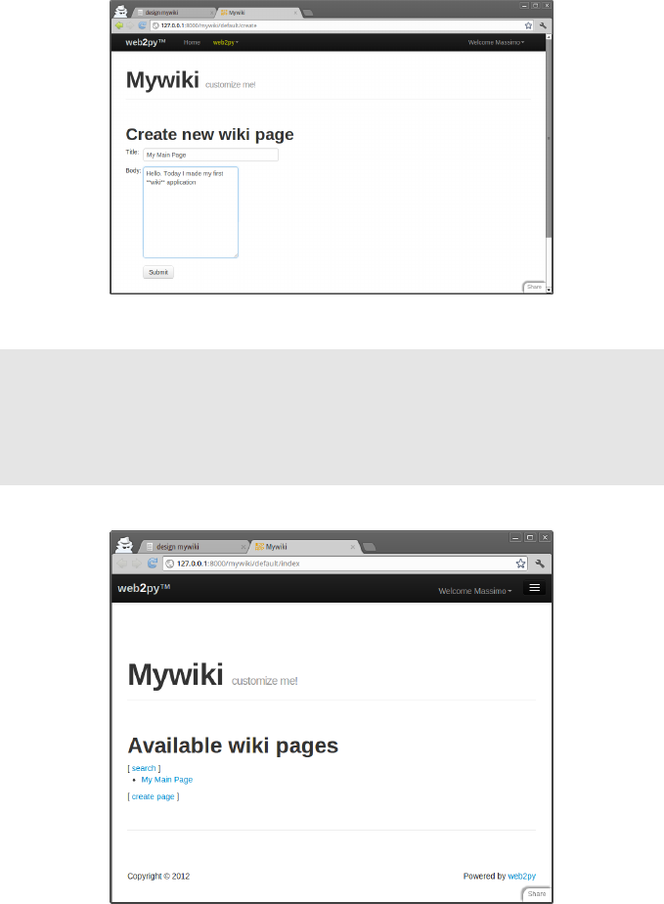Viewport: 664px width, 904px height.
Task: Reload the index page in the lower browser
Action: 153,564
